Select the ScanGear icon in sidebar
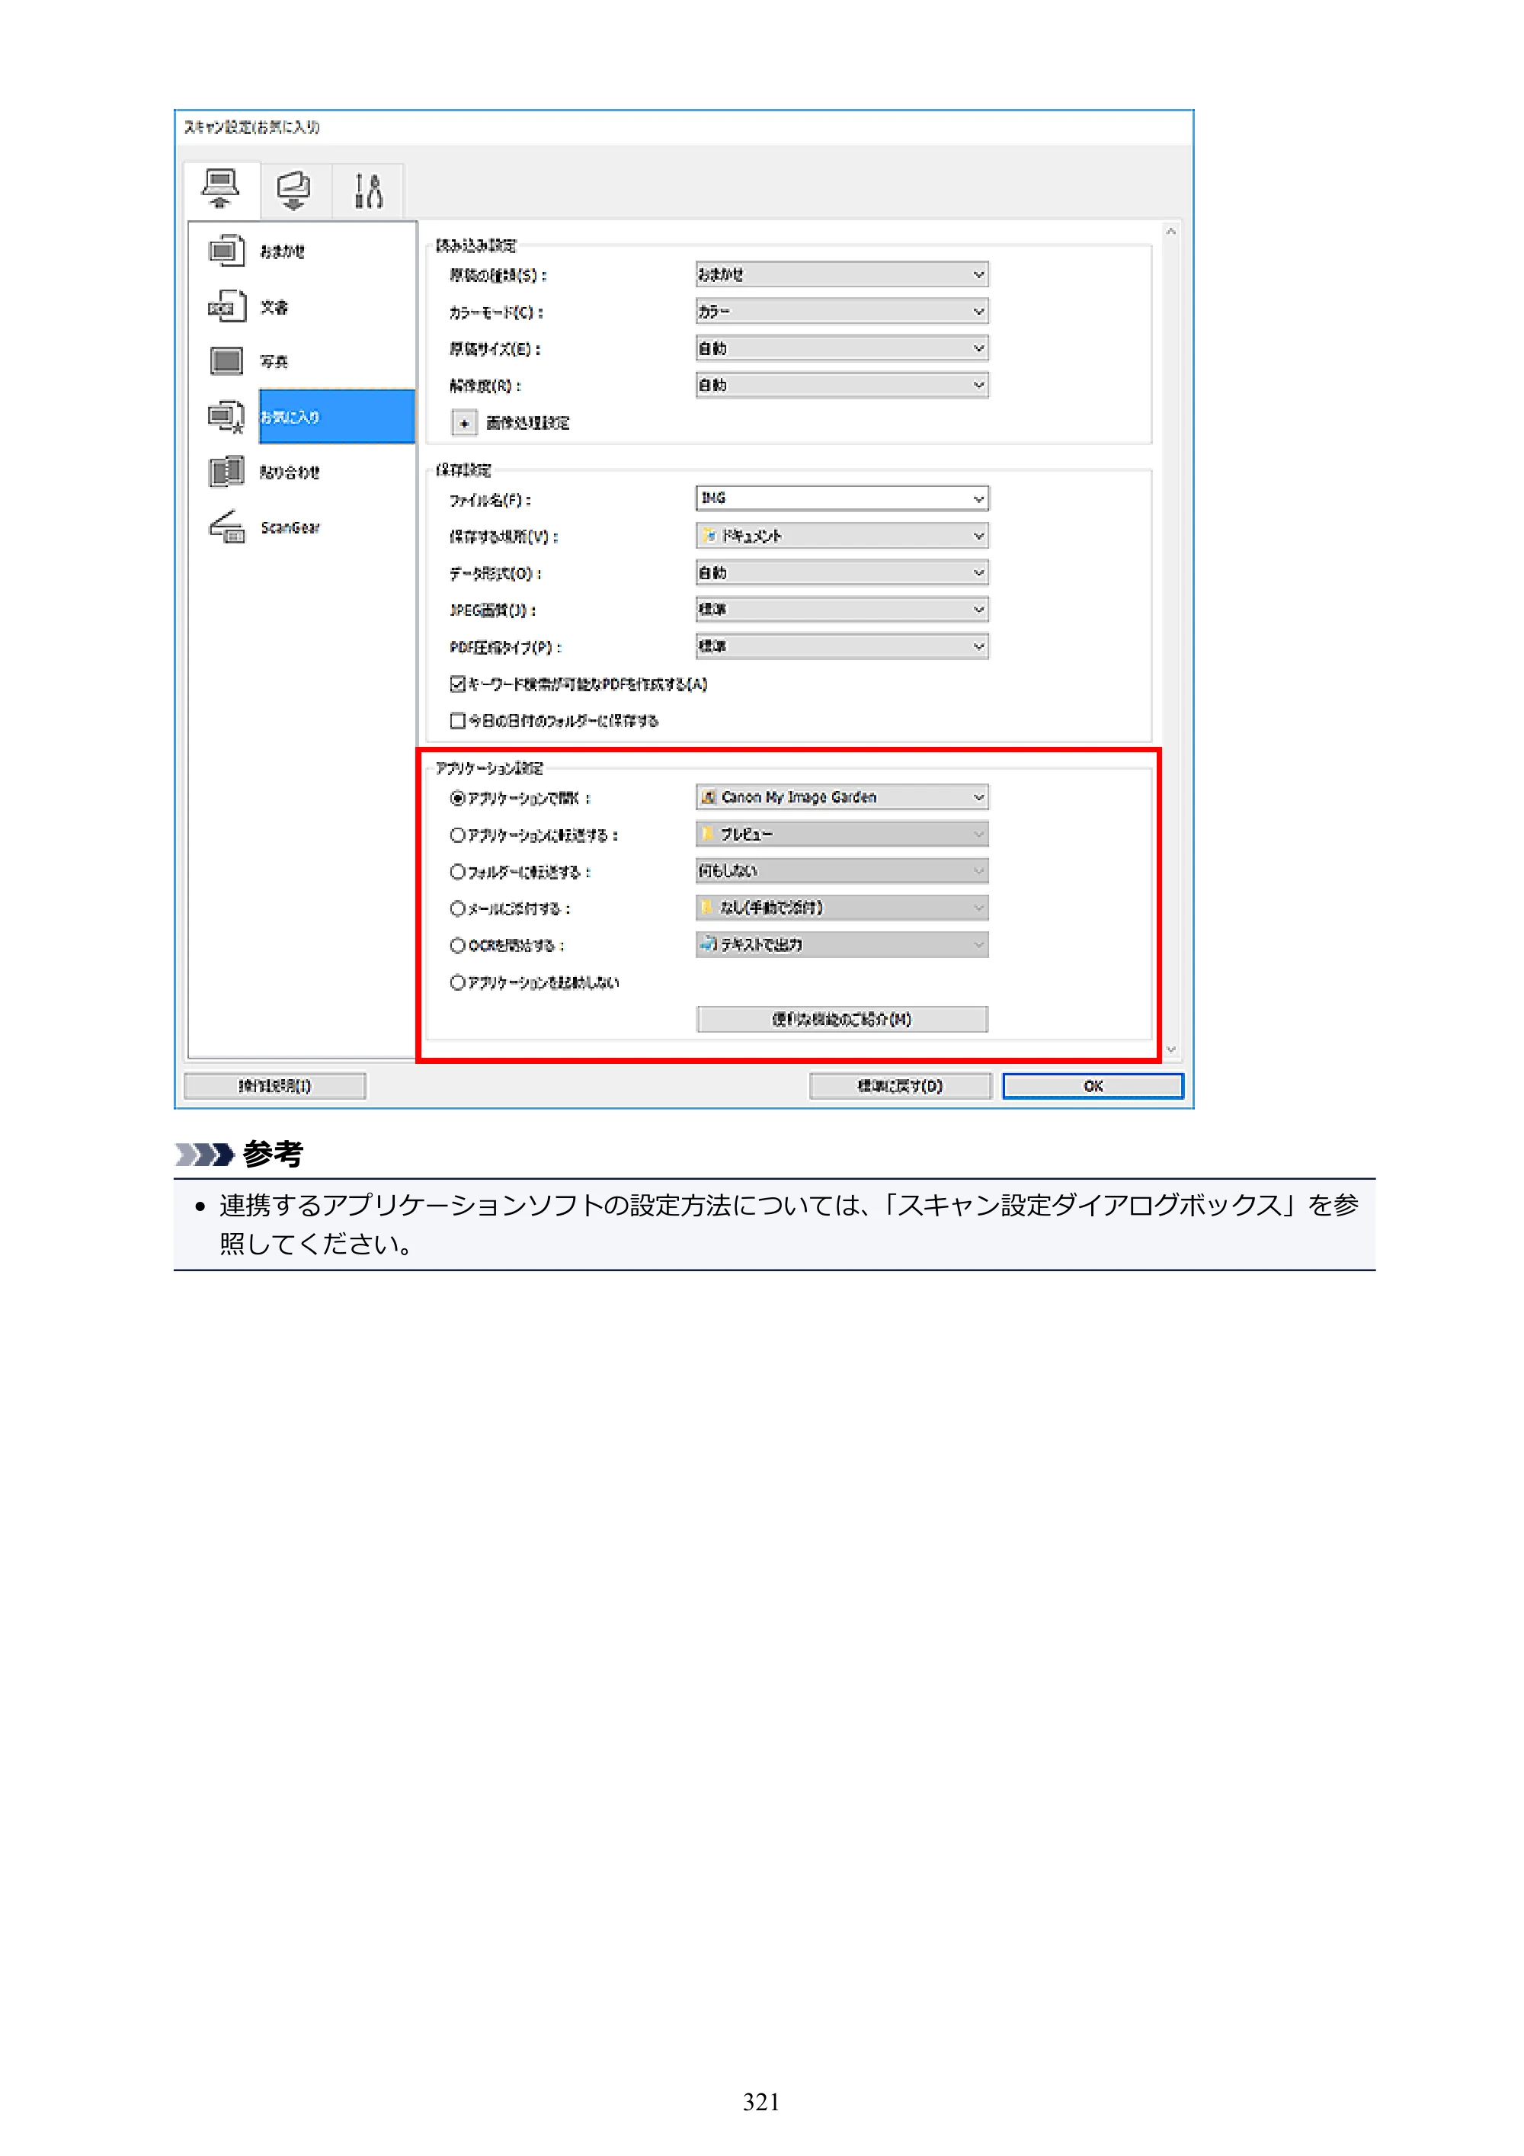1524x2156 pixels. pos(226,527)
